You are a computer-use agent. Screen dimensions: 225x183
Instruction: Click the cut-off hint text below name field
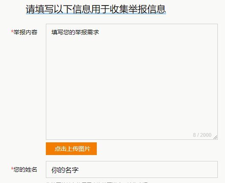pos(97,182)
